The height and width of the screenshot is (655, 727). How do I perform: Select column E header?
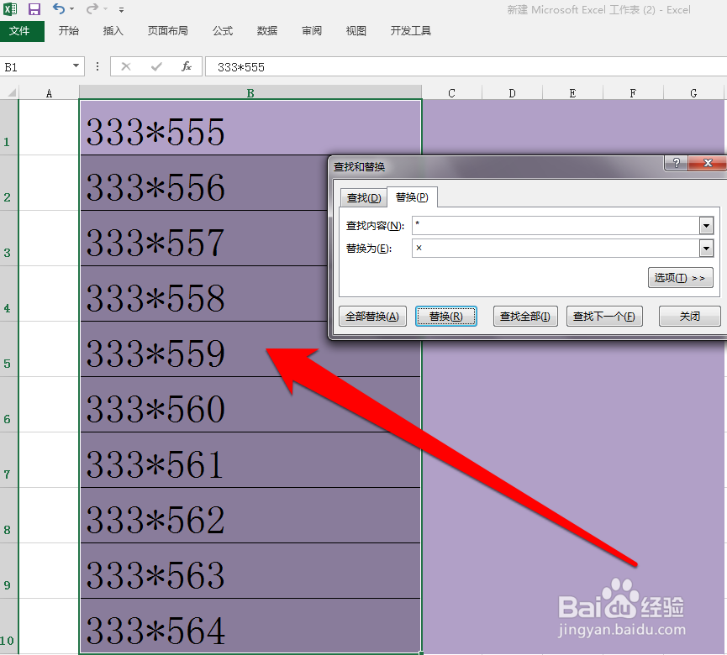tap(572, 93)
